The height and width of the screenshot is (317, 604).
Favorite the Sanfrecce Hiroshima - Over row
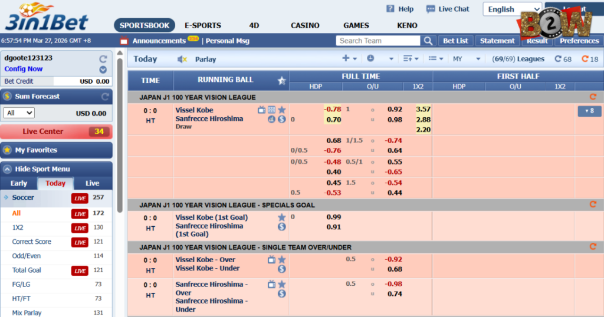(282, 285)
